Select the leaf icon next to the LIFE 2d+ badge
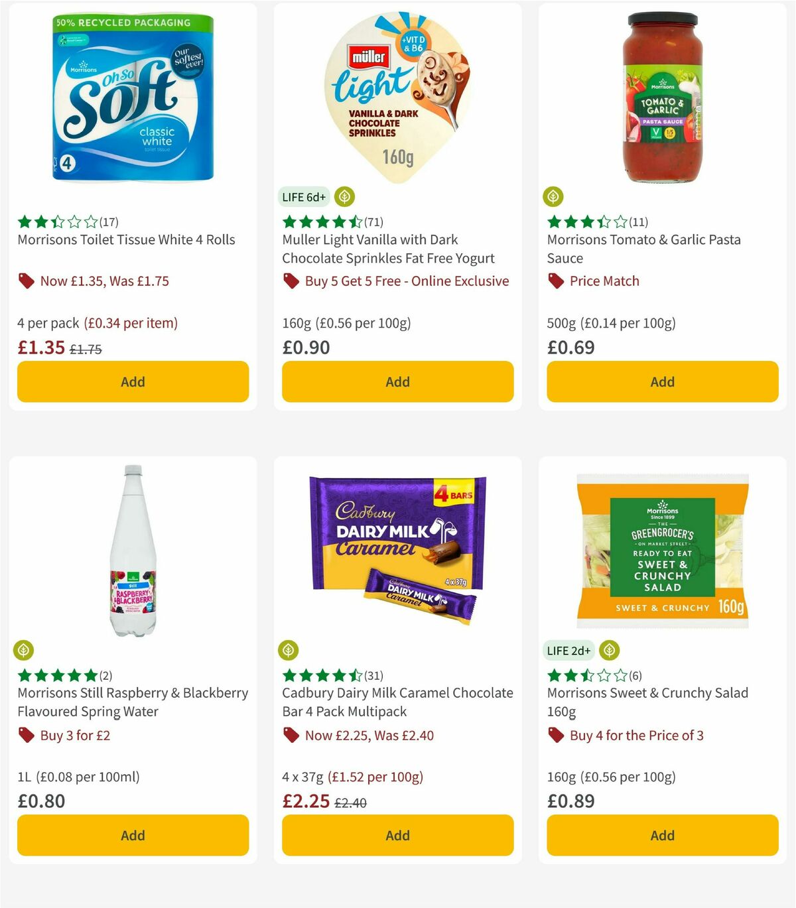Image resolution: width=796 pixels, height=908 pixels. (610, 650)
